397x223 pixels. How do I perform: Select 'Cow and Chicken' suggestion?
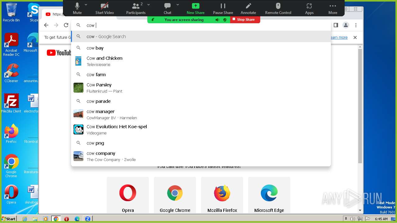tap(201, 61)
